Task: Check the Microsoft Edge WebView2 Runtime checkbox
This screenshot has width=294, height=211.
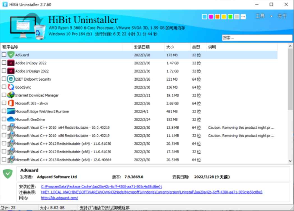Action: (x=4, y=111)
